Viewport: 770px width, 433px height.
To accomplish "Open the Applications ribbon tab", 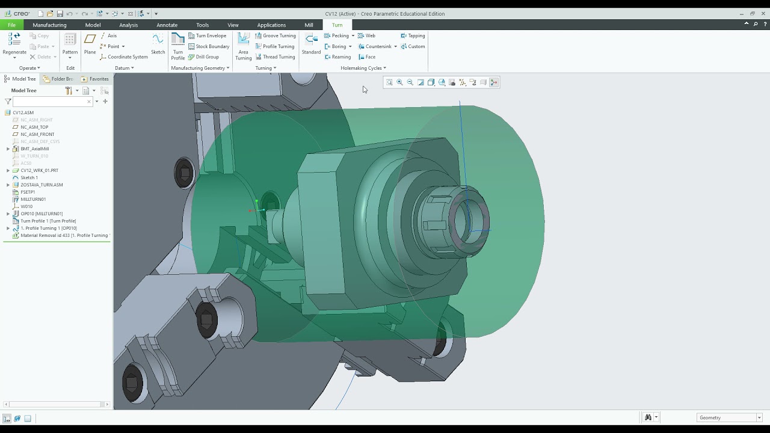I will tap(271, 25).
